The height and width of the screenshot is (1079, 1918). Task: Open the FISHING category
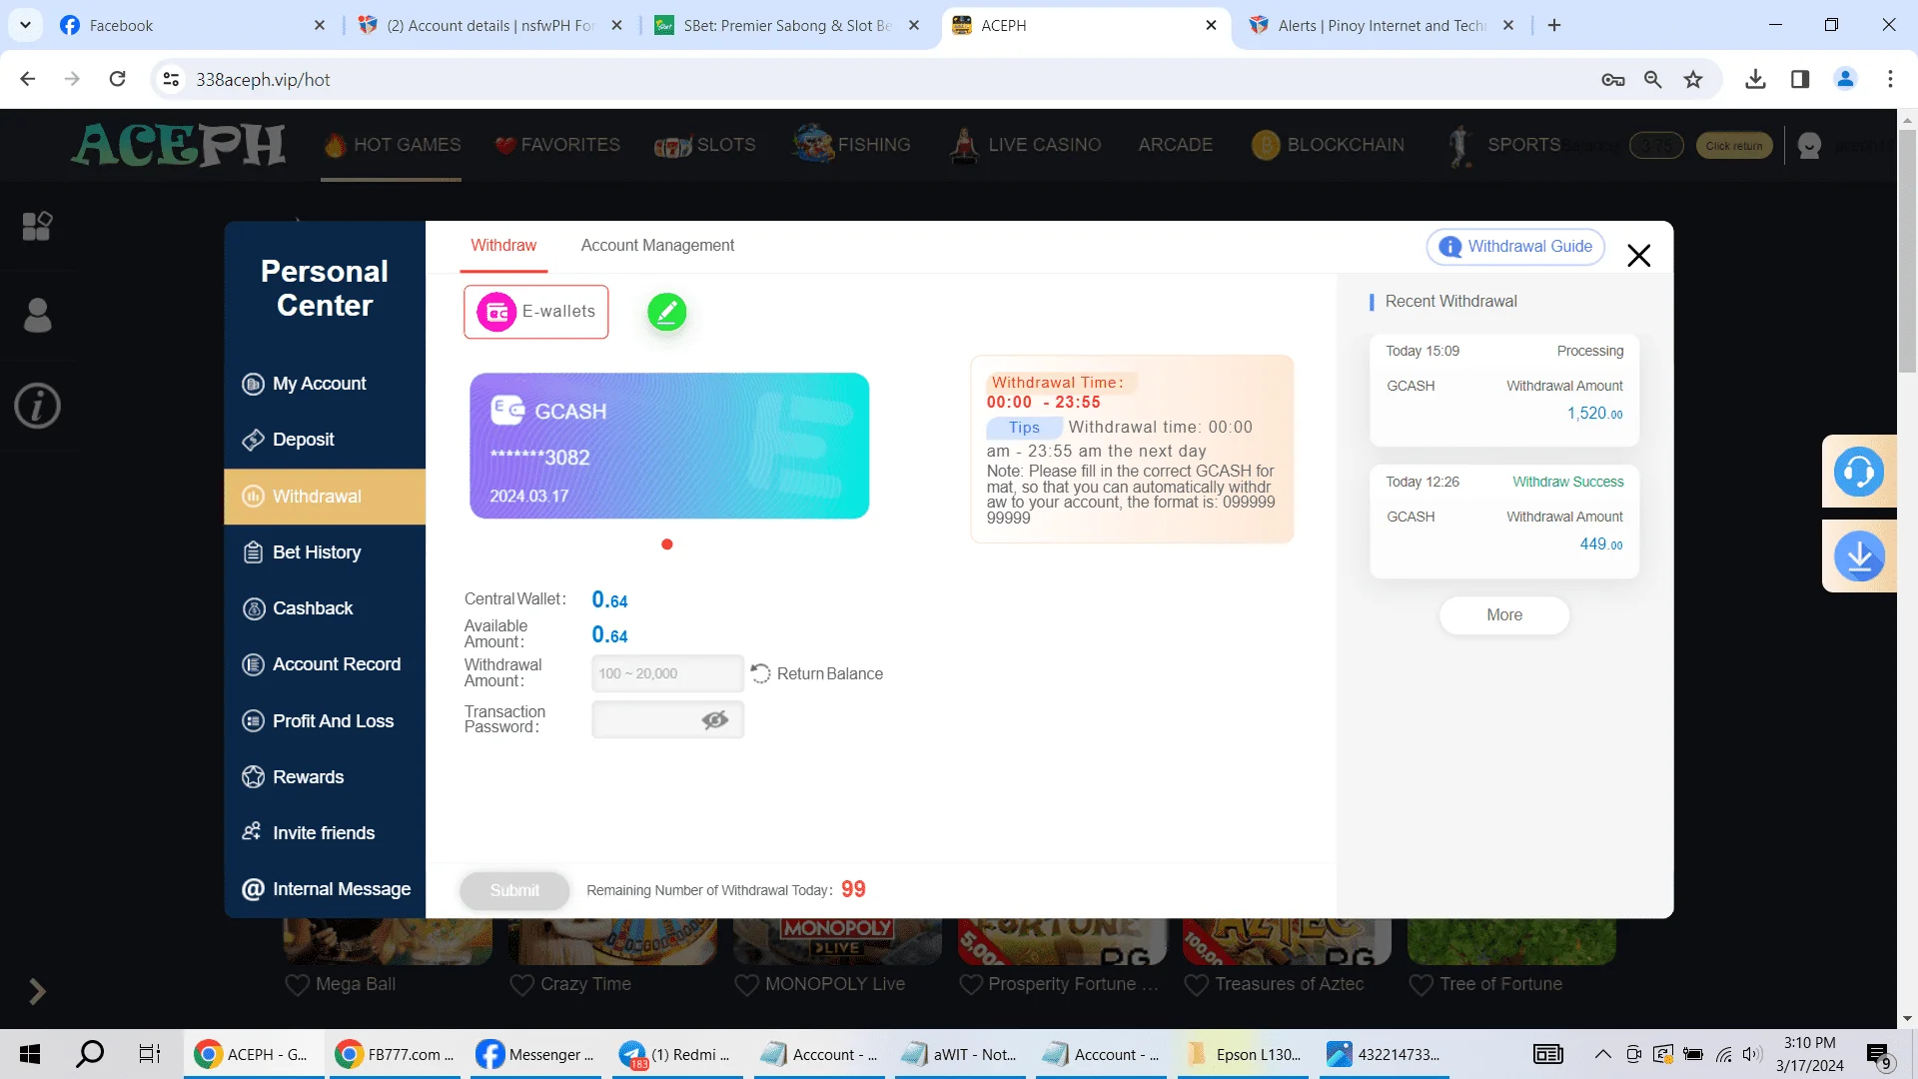[851, 145]
